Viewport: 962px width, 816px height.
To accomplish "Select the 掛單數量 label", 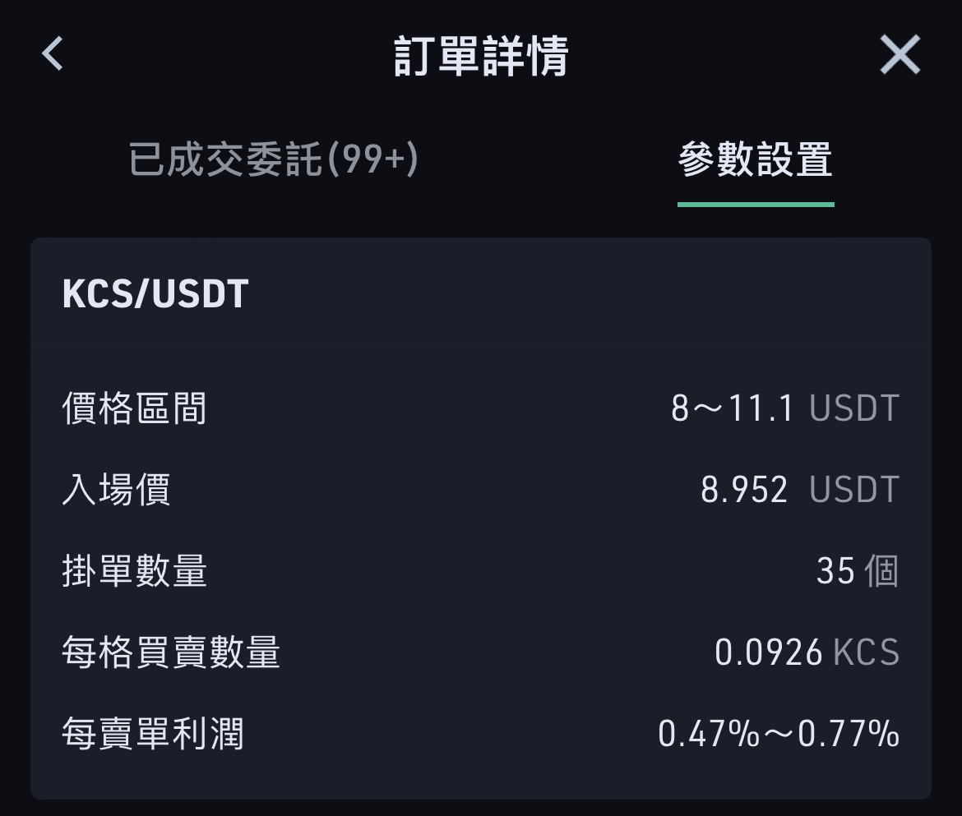I will pos(134,571).
